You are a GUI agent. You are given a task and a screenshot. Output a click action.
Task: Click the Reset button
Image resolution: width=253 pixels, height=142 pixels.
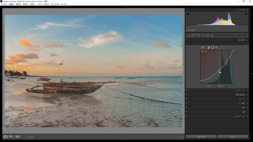(233, 137)
